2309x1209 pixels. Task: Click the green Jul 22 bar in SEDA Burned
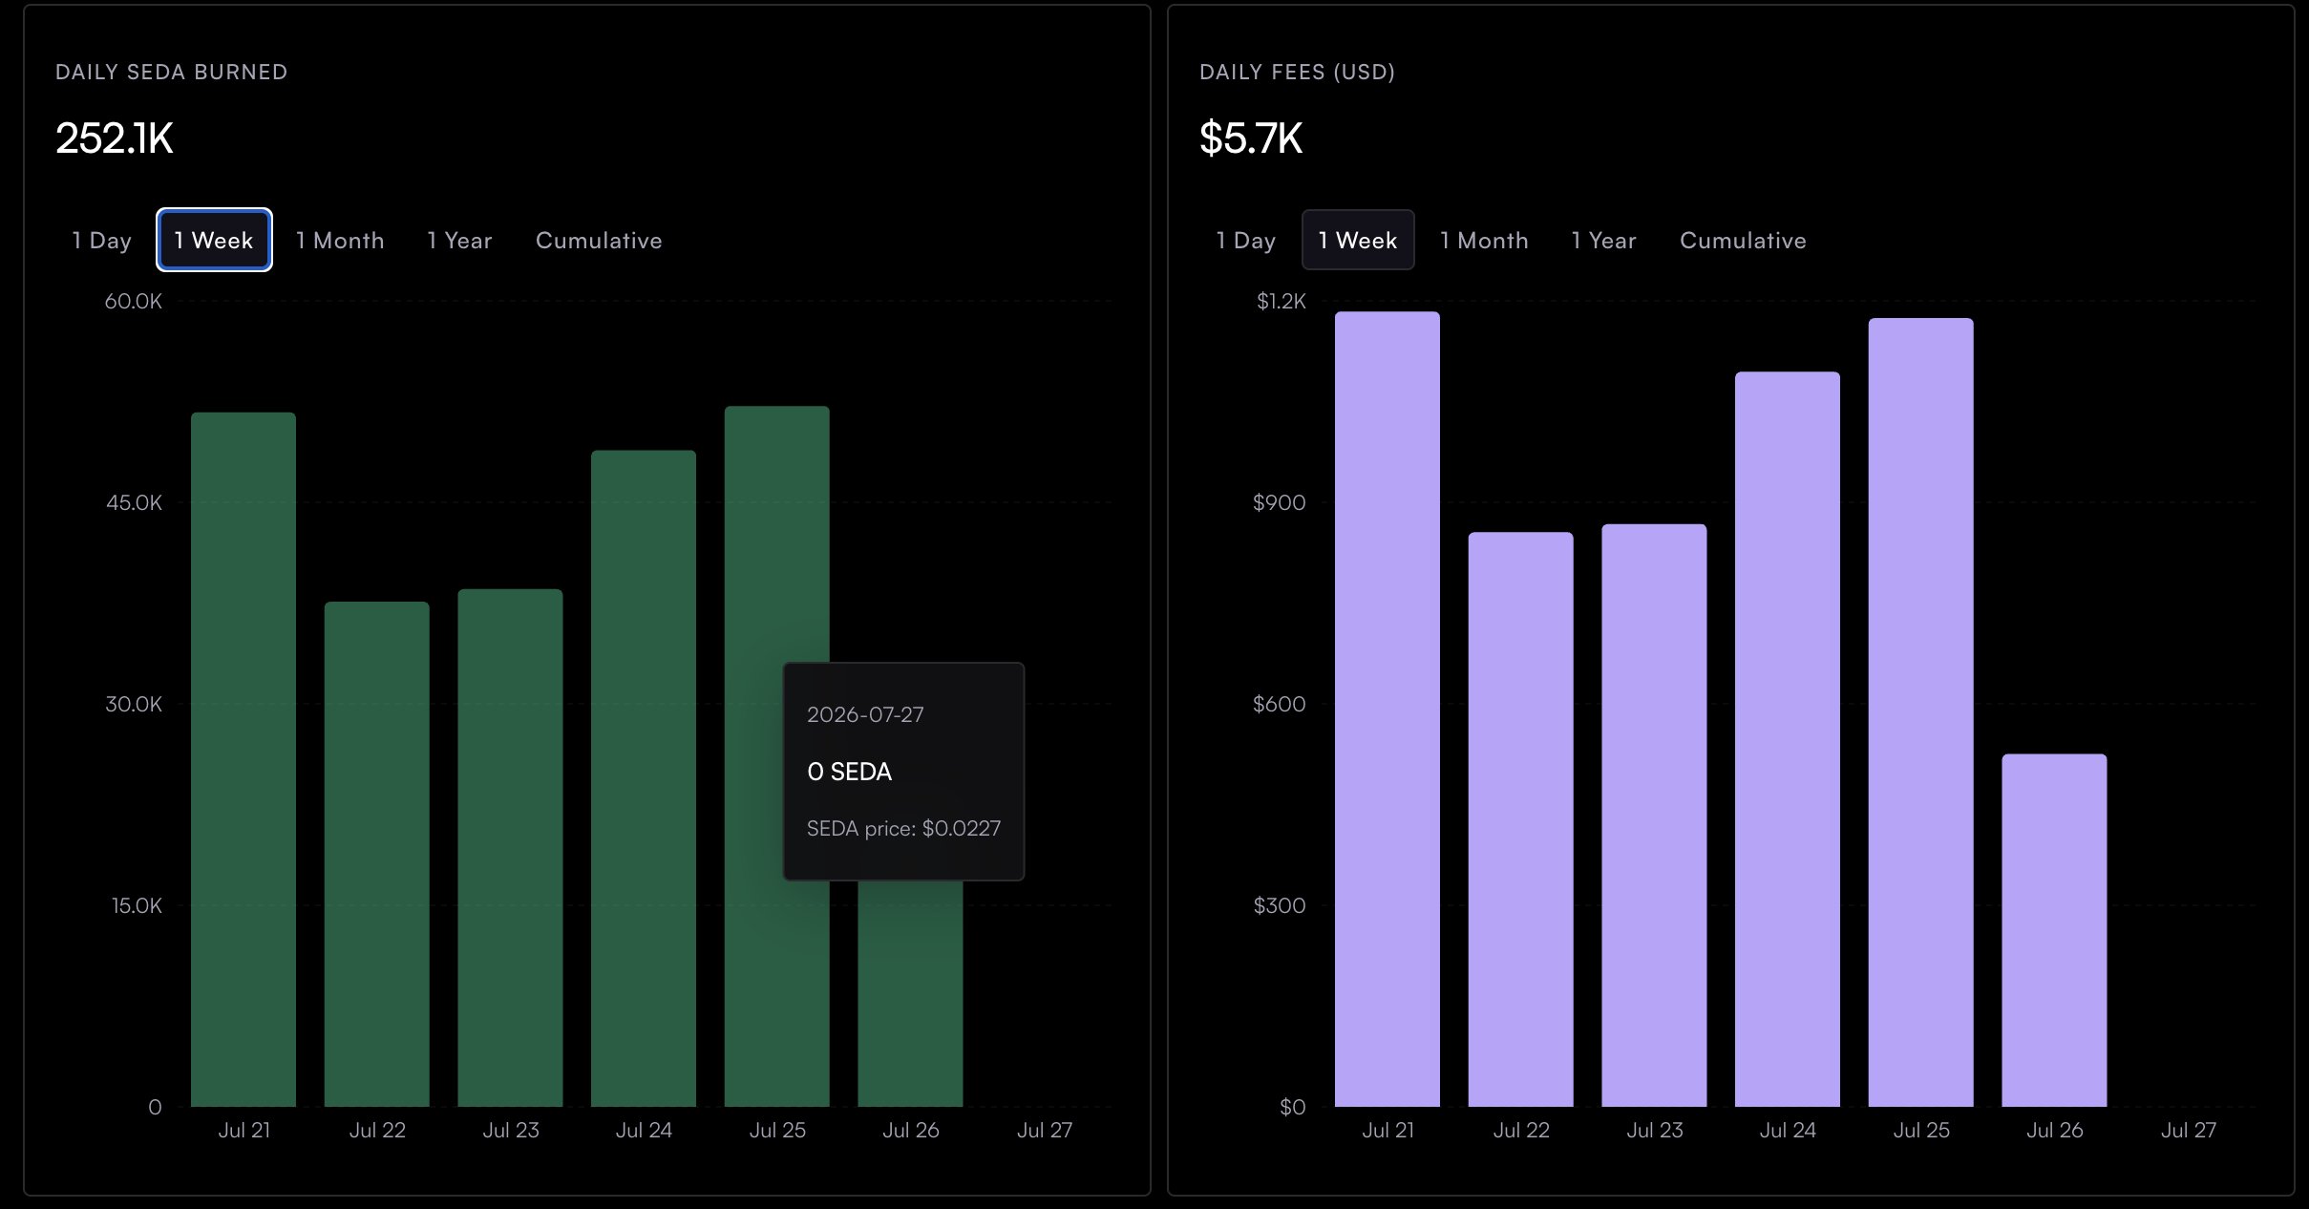(377, 854)
